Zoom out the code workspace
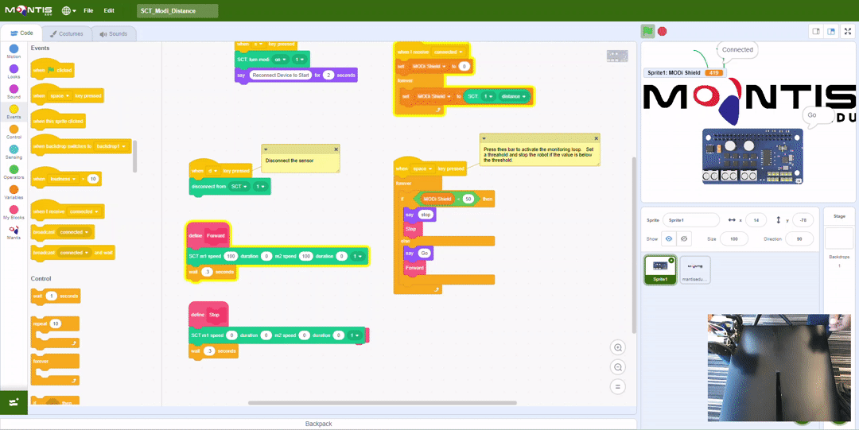859x430 pixels. [618, 367]
